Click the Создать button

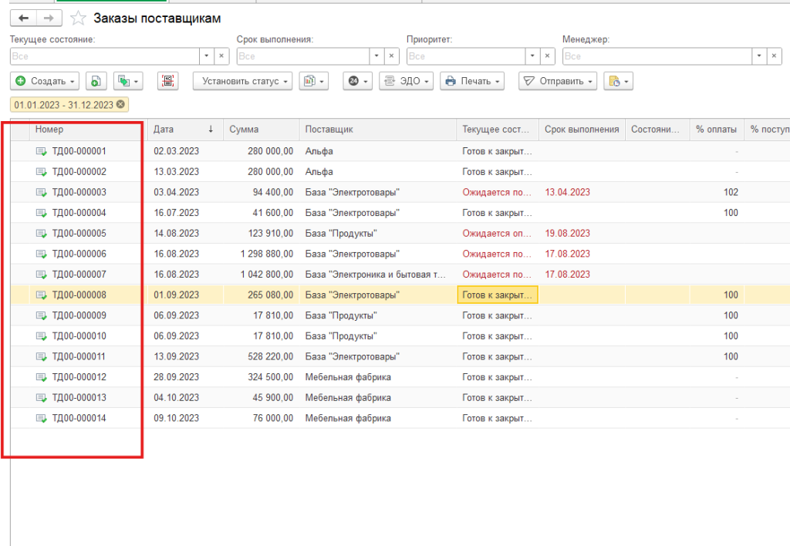(46, 81)
